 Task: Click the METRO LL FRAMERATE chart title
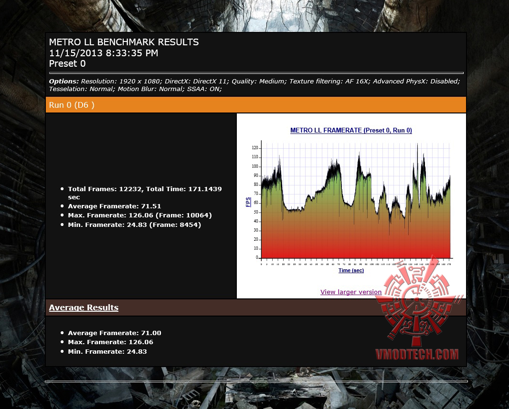click(351, 130)
